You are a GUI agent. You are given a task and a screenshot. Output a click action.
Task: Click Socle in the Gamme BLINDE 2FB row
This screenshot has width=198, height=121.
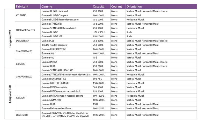tap(129, 37)
